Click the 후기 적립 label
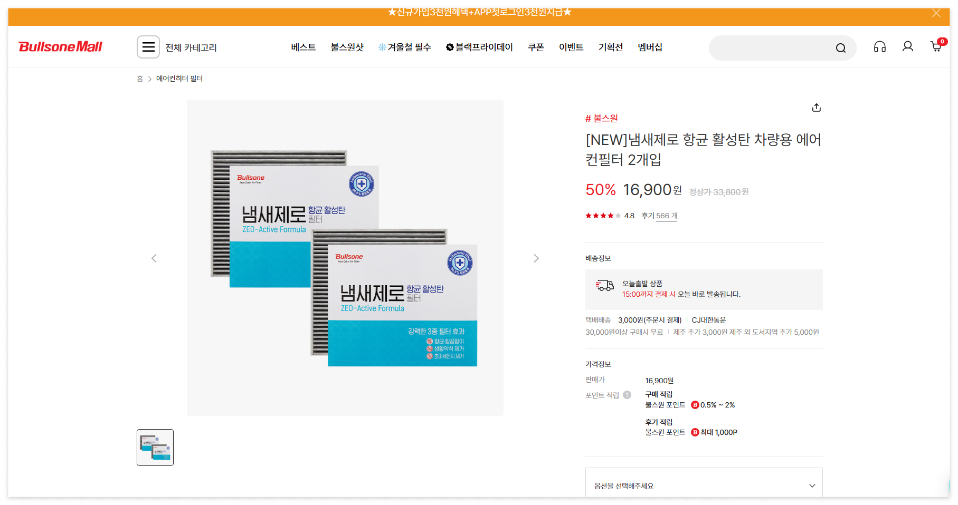 (x=659, y=422)
